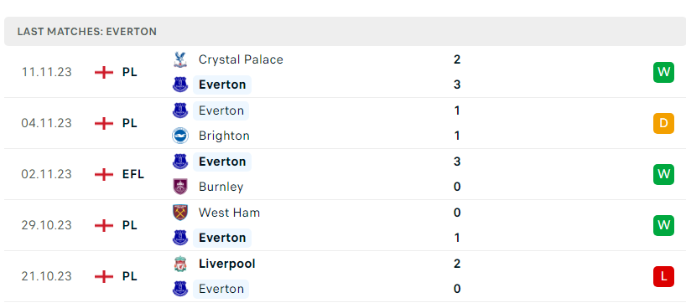Open the Brighton team link

pos(224,136)
